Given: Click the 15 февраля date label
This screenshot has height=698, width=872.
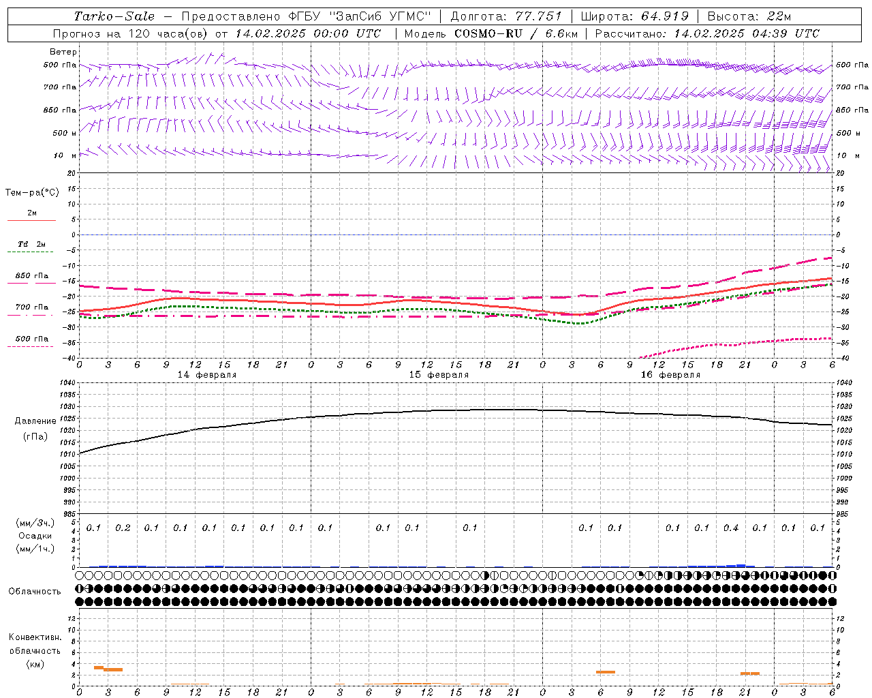Looking at the screenshot, I should (439, 375).
